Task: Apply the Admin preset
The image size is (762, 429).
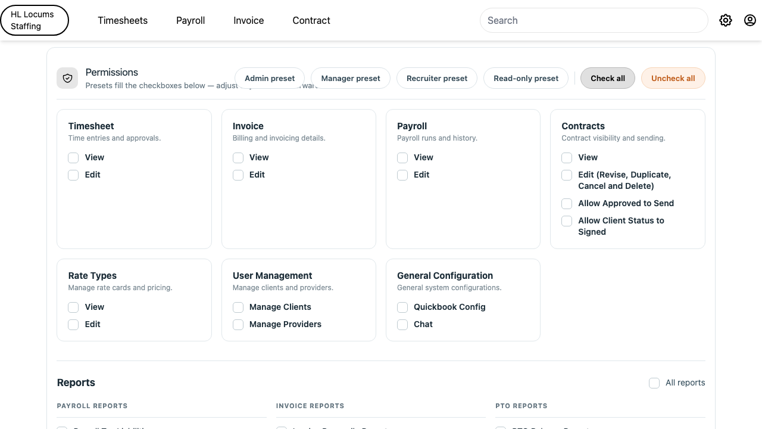Action: [x=270, y=78]
